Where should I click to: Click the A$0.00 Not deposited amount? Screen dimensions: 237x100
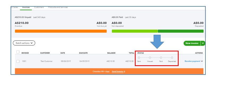tap(117, 23)
